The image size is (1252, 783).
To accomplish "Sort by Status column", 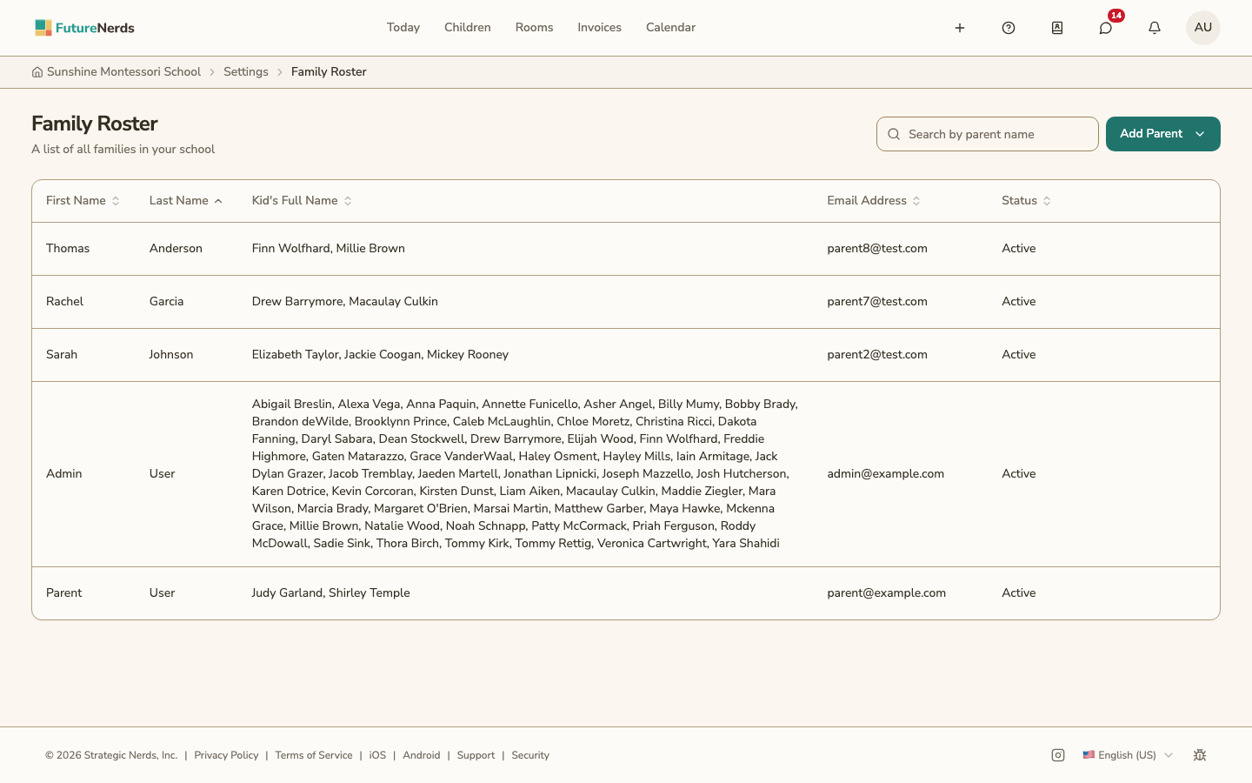I will (1026, 201).
